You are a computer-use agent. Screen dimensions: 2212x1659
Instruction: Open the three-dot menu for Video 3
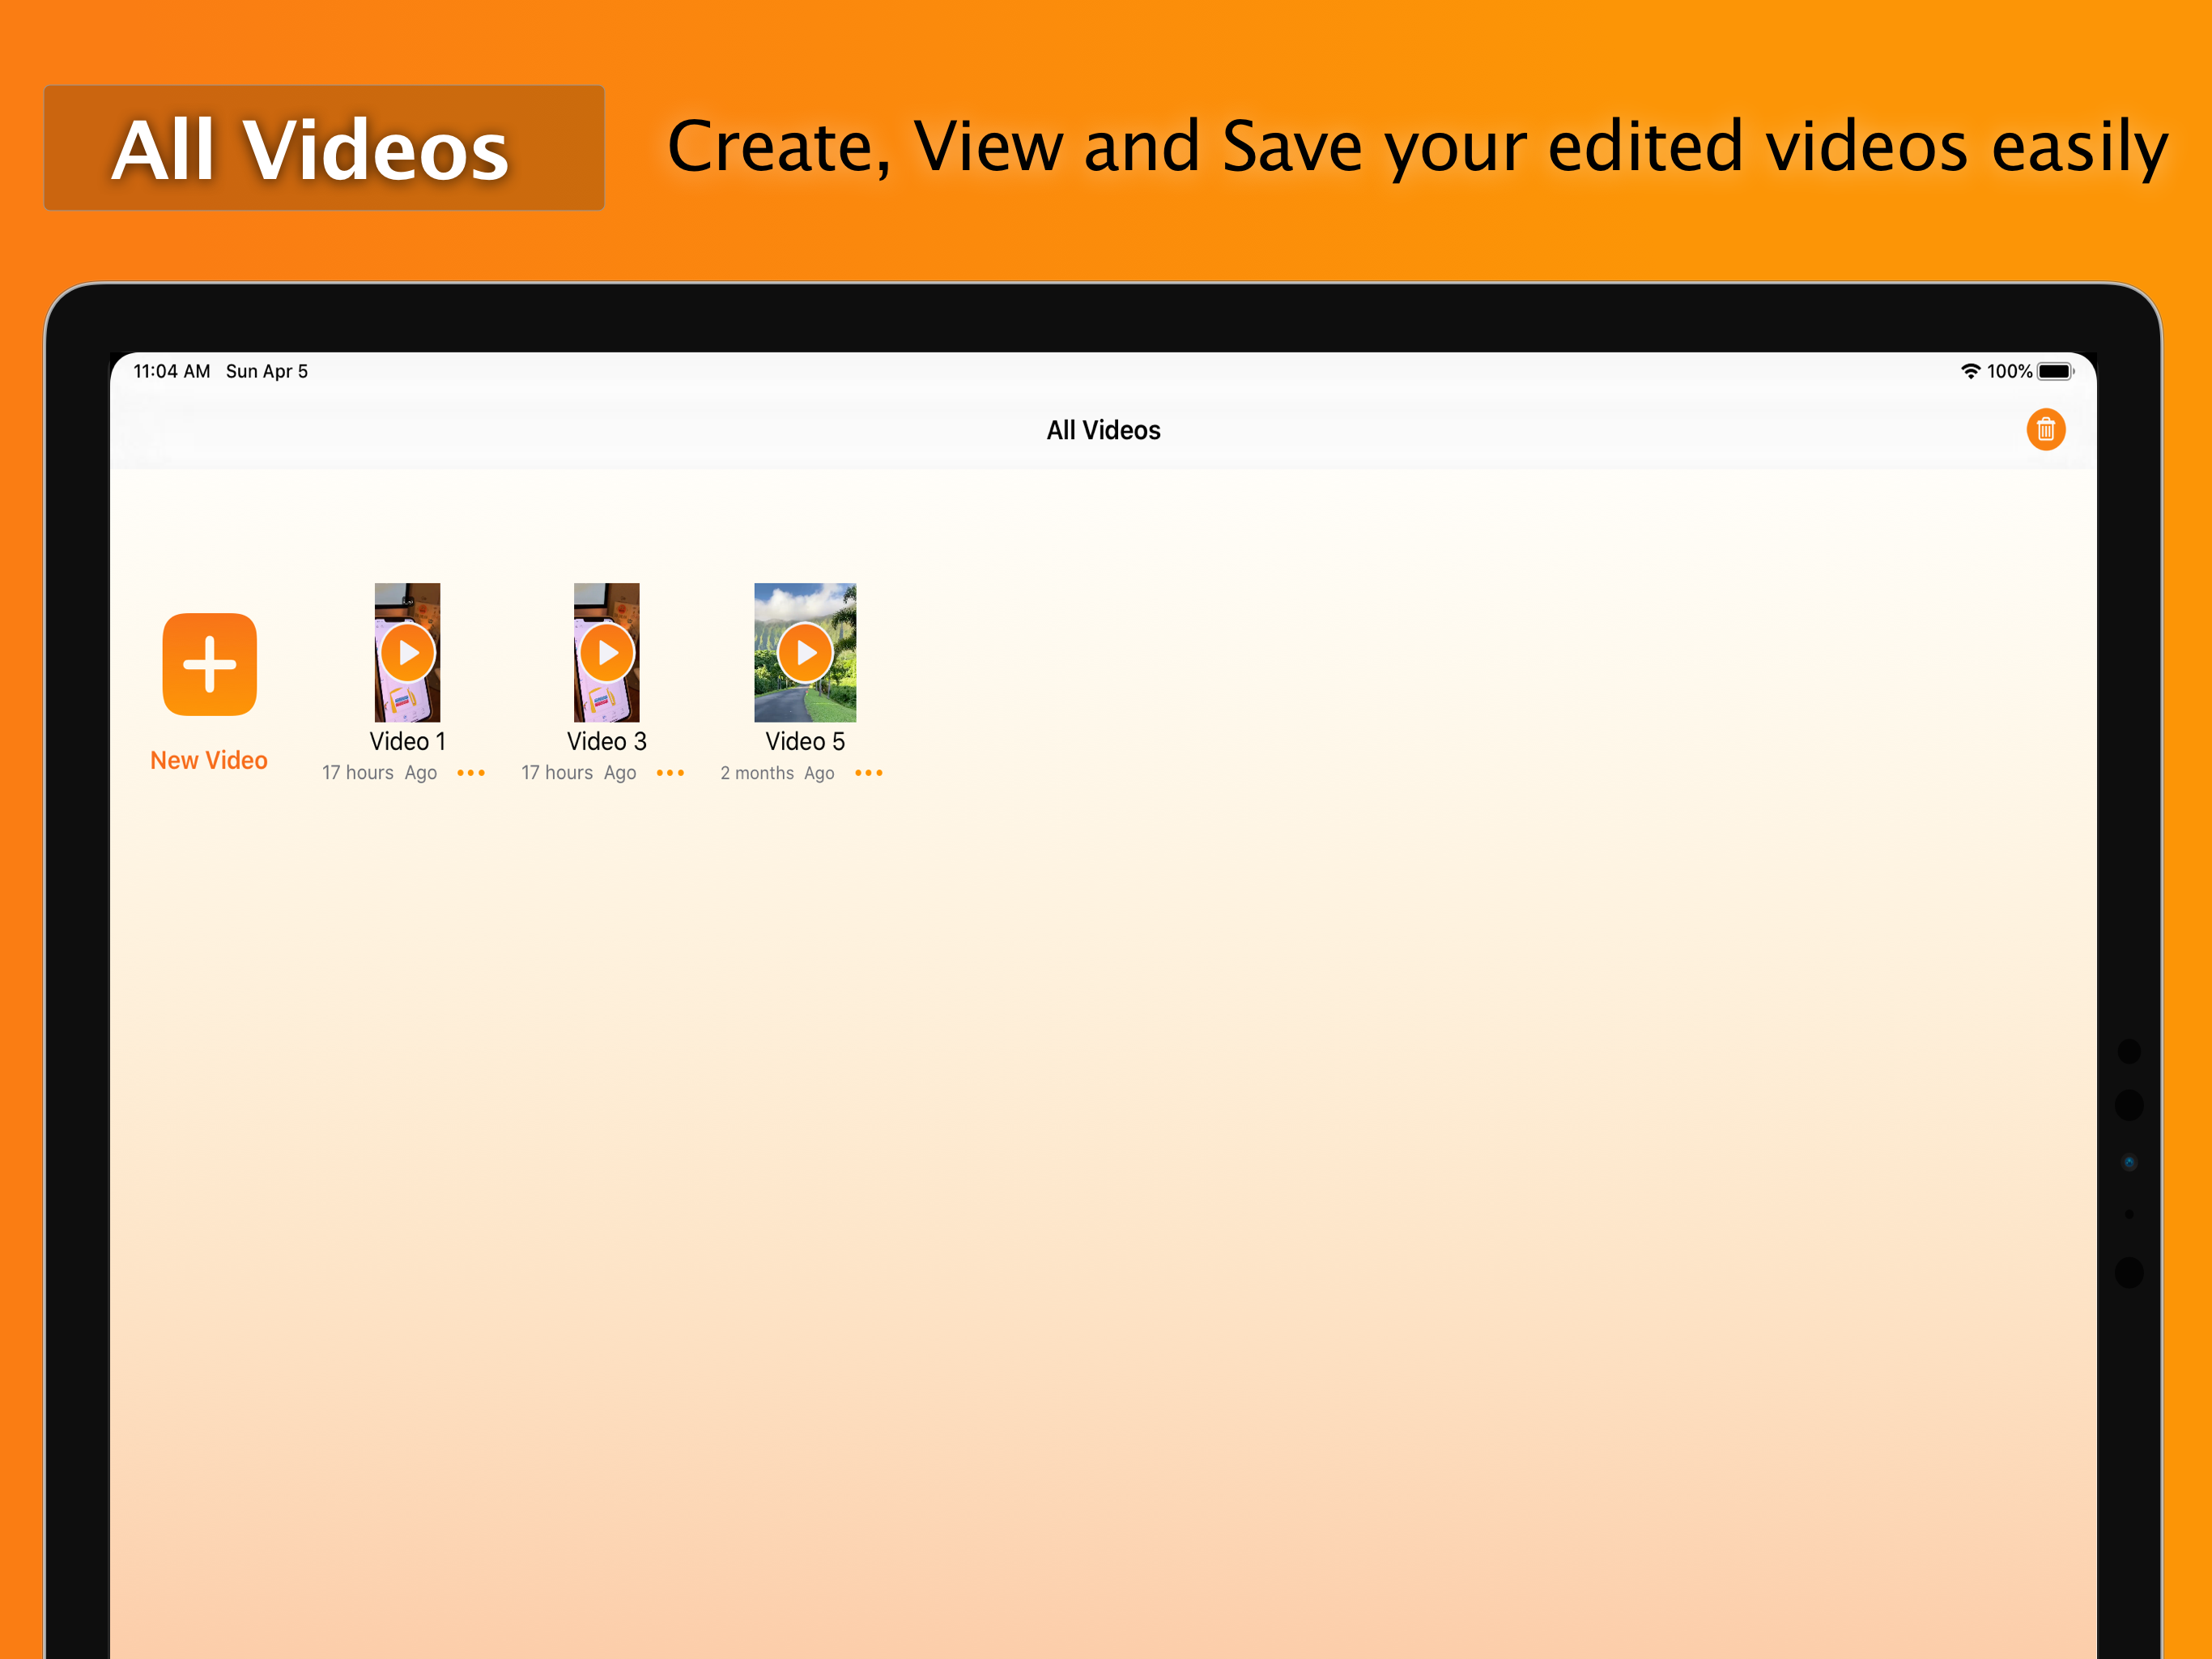[x=670, y=774]
